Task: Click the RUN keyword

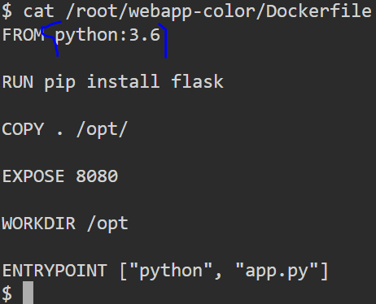Action: pyautogui.click(x=18, y=82)
